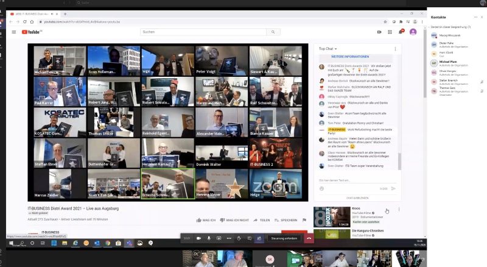
Task: Click MAG ICH like button
Action: coord(206,220)
